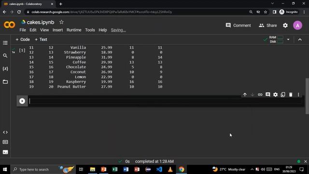Star the cakes.ipynb notebook

click(x=61, y=22)
